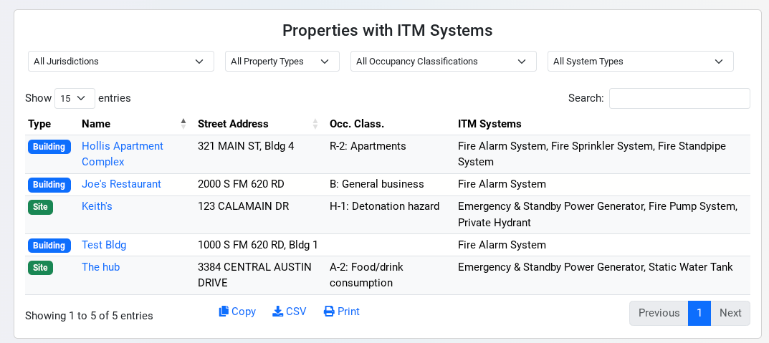Open the All Occupancy Classifications dropdown
This screenshot has height=343, width=769.
[443, 62]
